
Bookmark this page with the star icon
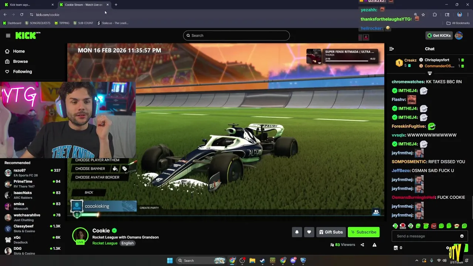(423, 15)
